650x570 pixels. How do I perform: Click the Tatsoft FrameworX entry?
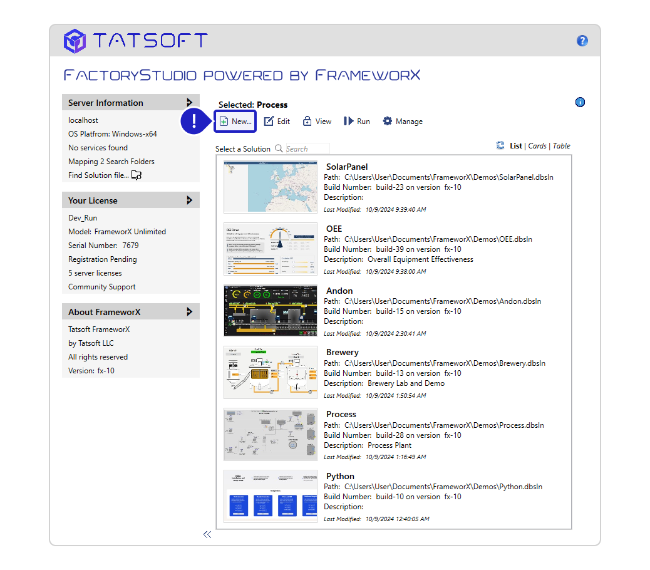coord(99,329)
